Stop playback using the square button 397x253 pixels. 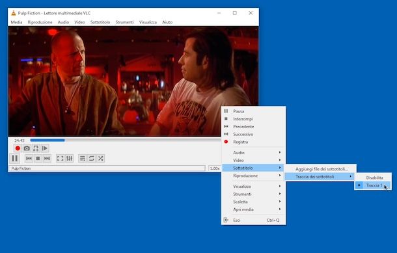click(38, 159)
